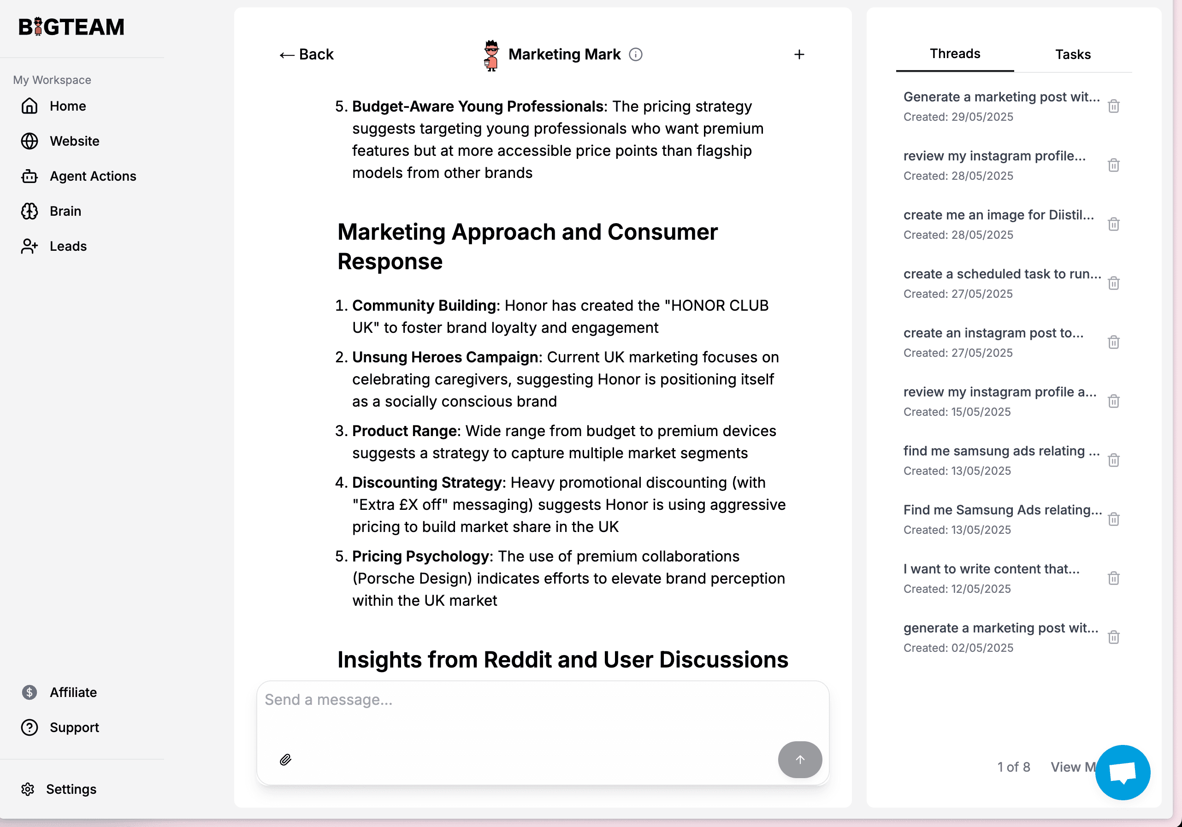Click the BIGTEAM logo

(71, 27)
